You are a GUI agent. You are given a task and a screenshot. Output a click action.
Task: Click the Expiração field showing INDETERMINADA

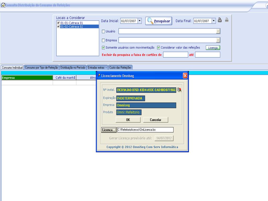pos(131,98)
